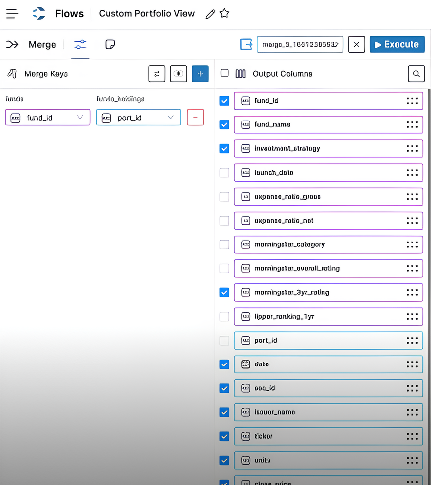Click the Custom Portfolio View title
431x485 pixels.
tap(146, 13)
